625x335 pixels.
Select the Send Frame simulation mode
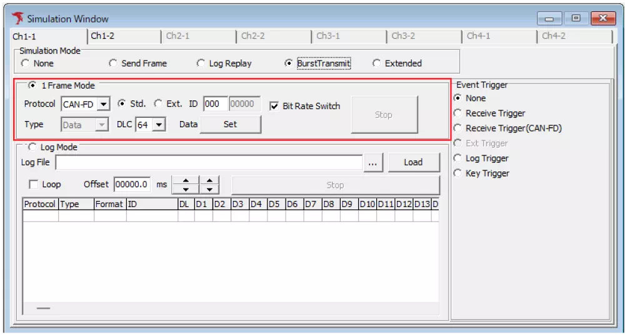tap(113, 63)
